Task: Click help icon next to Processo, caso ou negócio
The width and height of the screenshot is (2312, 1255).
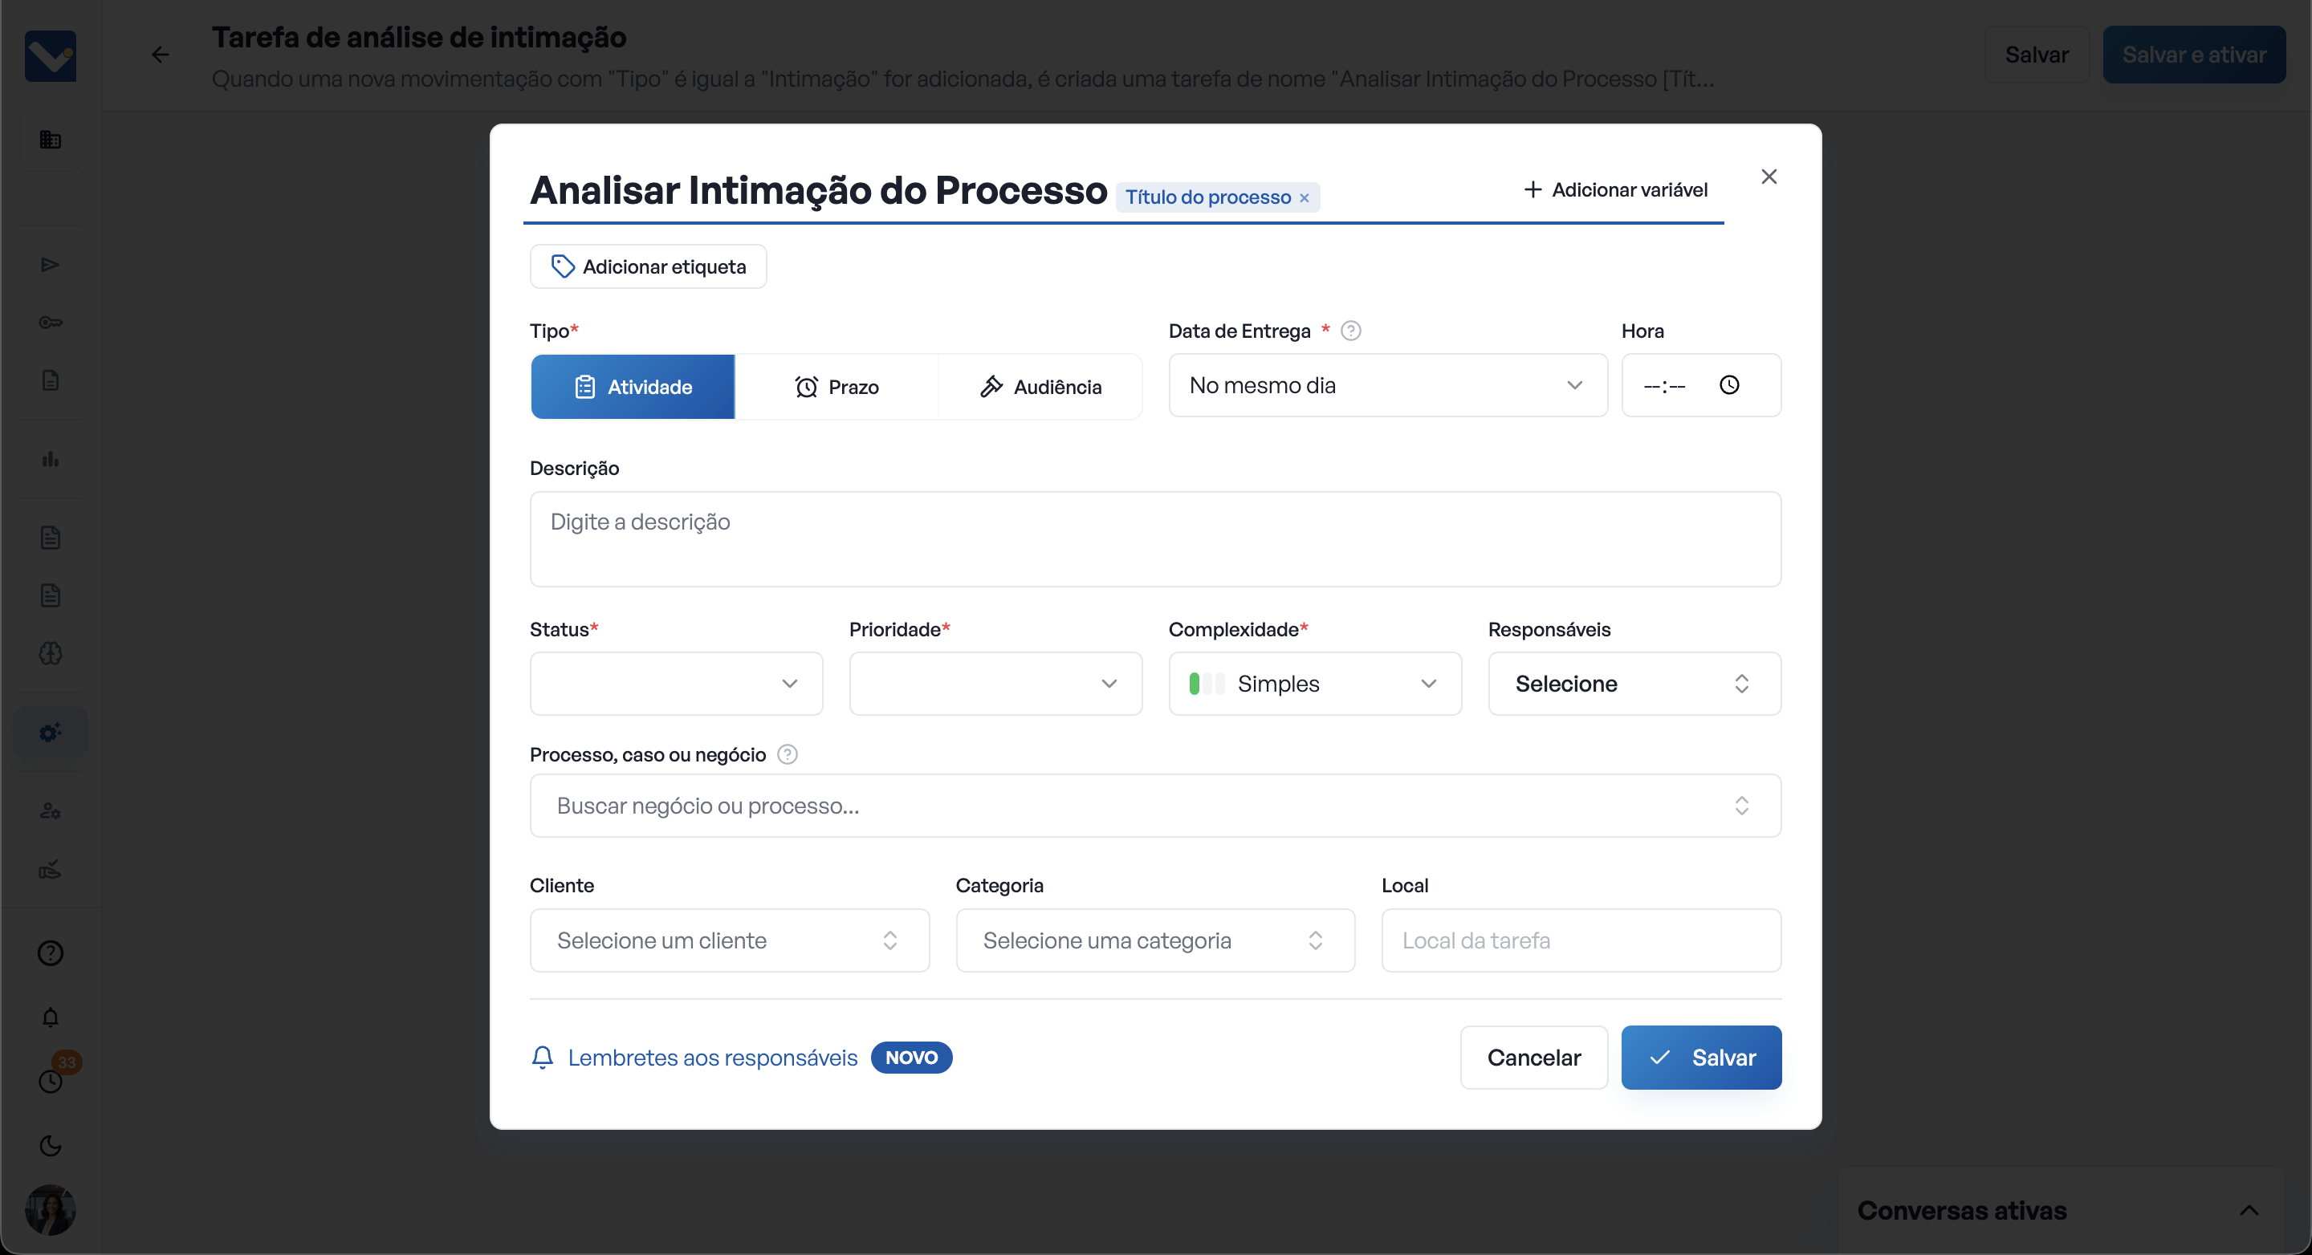Action: (787, 754)
